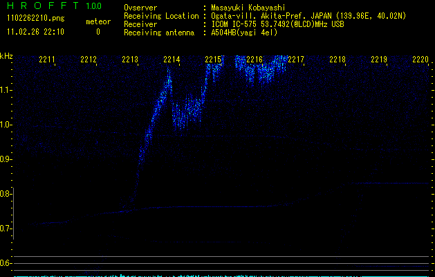Click the ICOM IC-575 receiver text
Viewport: 435px width, 277px height.
click(x=277, y=24)
